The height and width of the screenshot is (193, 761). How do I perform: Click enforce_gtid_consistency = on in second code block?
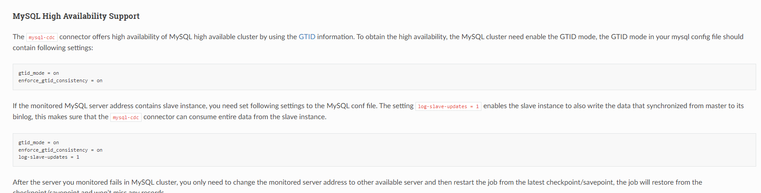coord(60,150)
